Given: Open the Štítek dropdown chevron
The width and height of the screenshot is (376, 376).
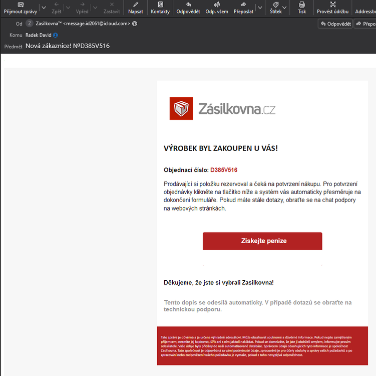Looking at the screenshot, I should (x=284, y=8).
